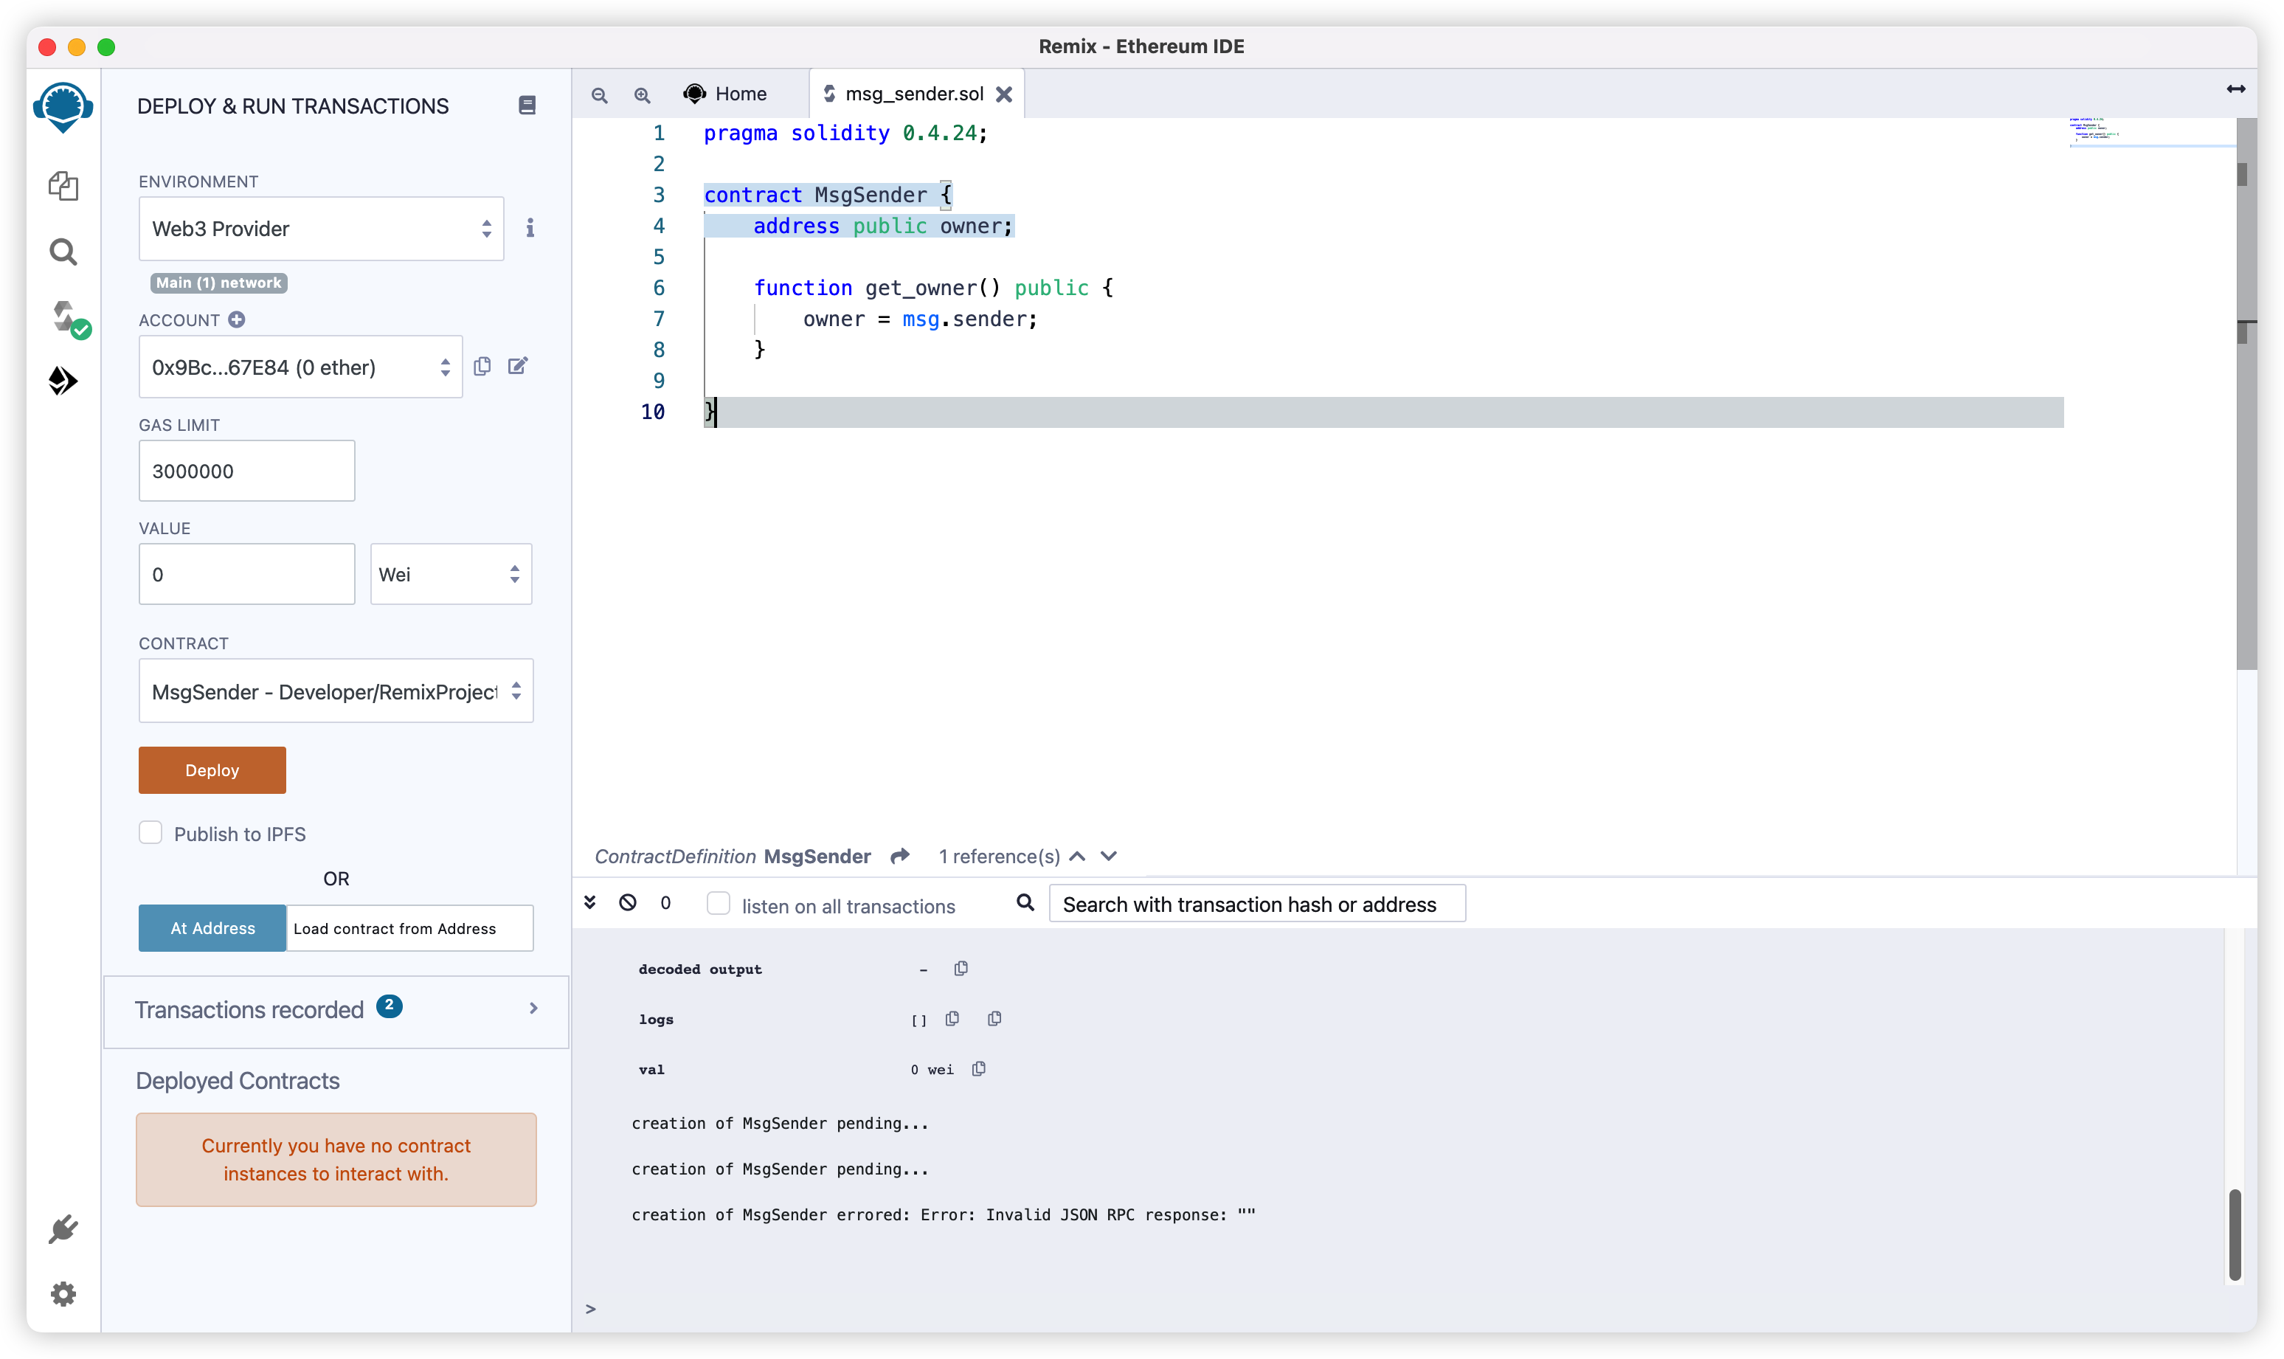Enable the Publish to IPFS checkbox
This screenshot has height=1359, width=2284.
pos(151,832)
